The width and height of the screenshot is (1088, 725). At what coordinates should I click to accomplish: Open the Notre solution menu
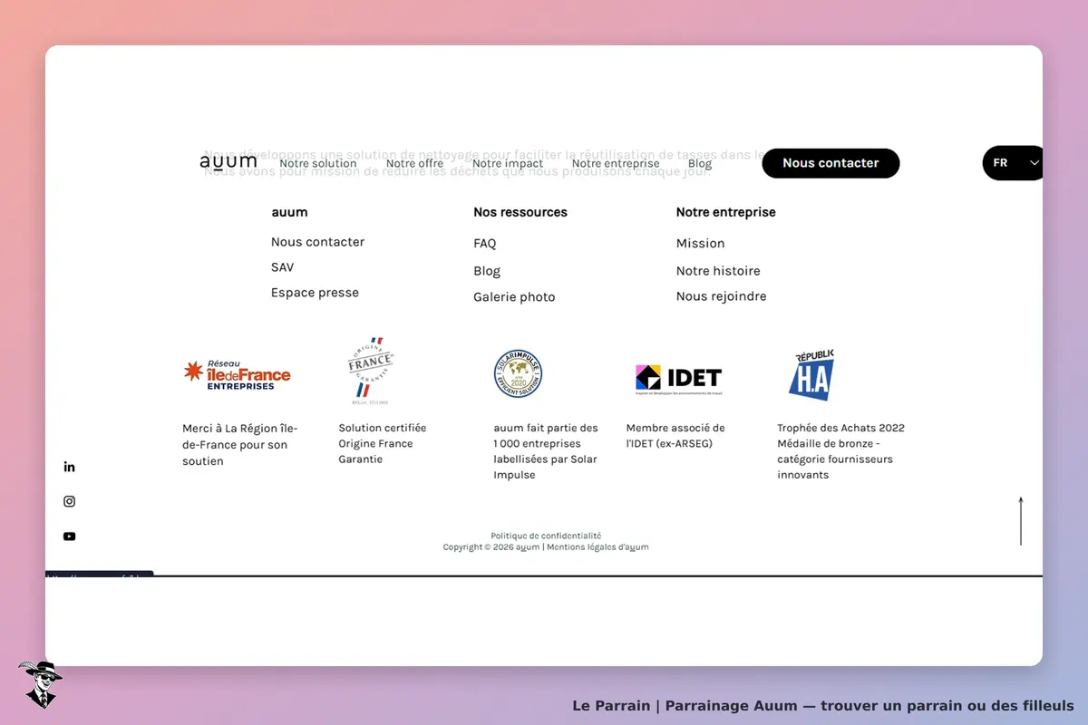pyautogui.click(x=318, y=164)
